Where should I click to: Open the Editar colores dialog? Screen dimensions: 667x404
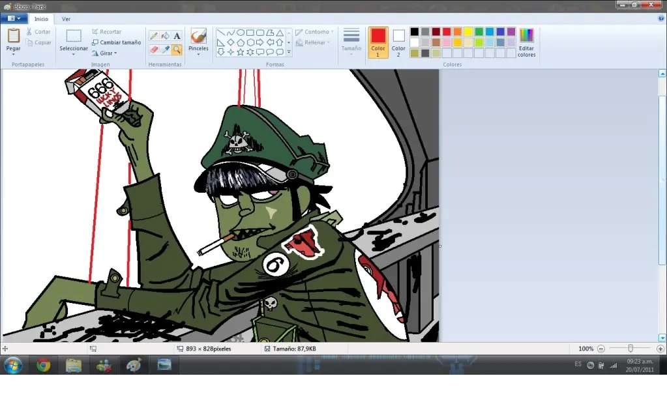pos(526,42)
